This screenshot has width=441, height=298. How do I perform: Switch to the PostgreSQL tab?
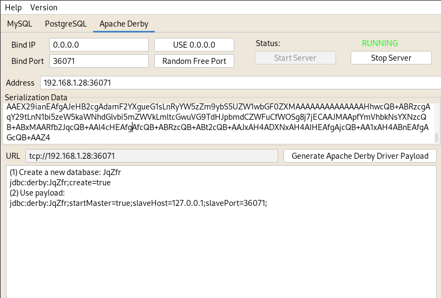(x=66, y=24)
